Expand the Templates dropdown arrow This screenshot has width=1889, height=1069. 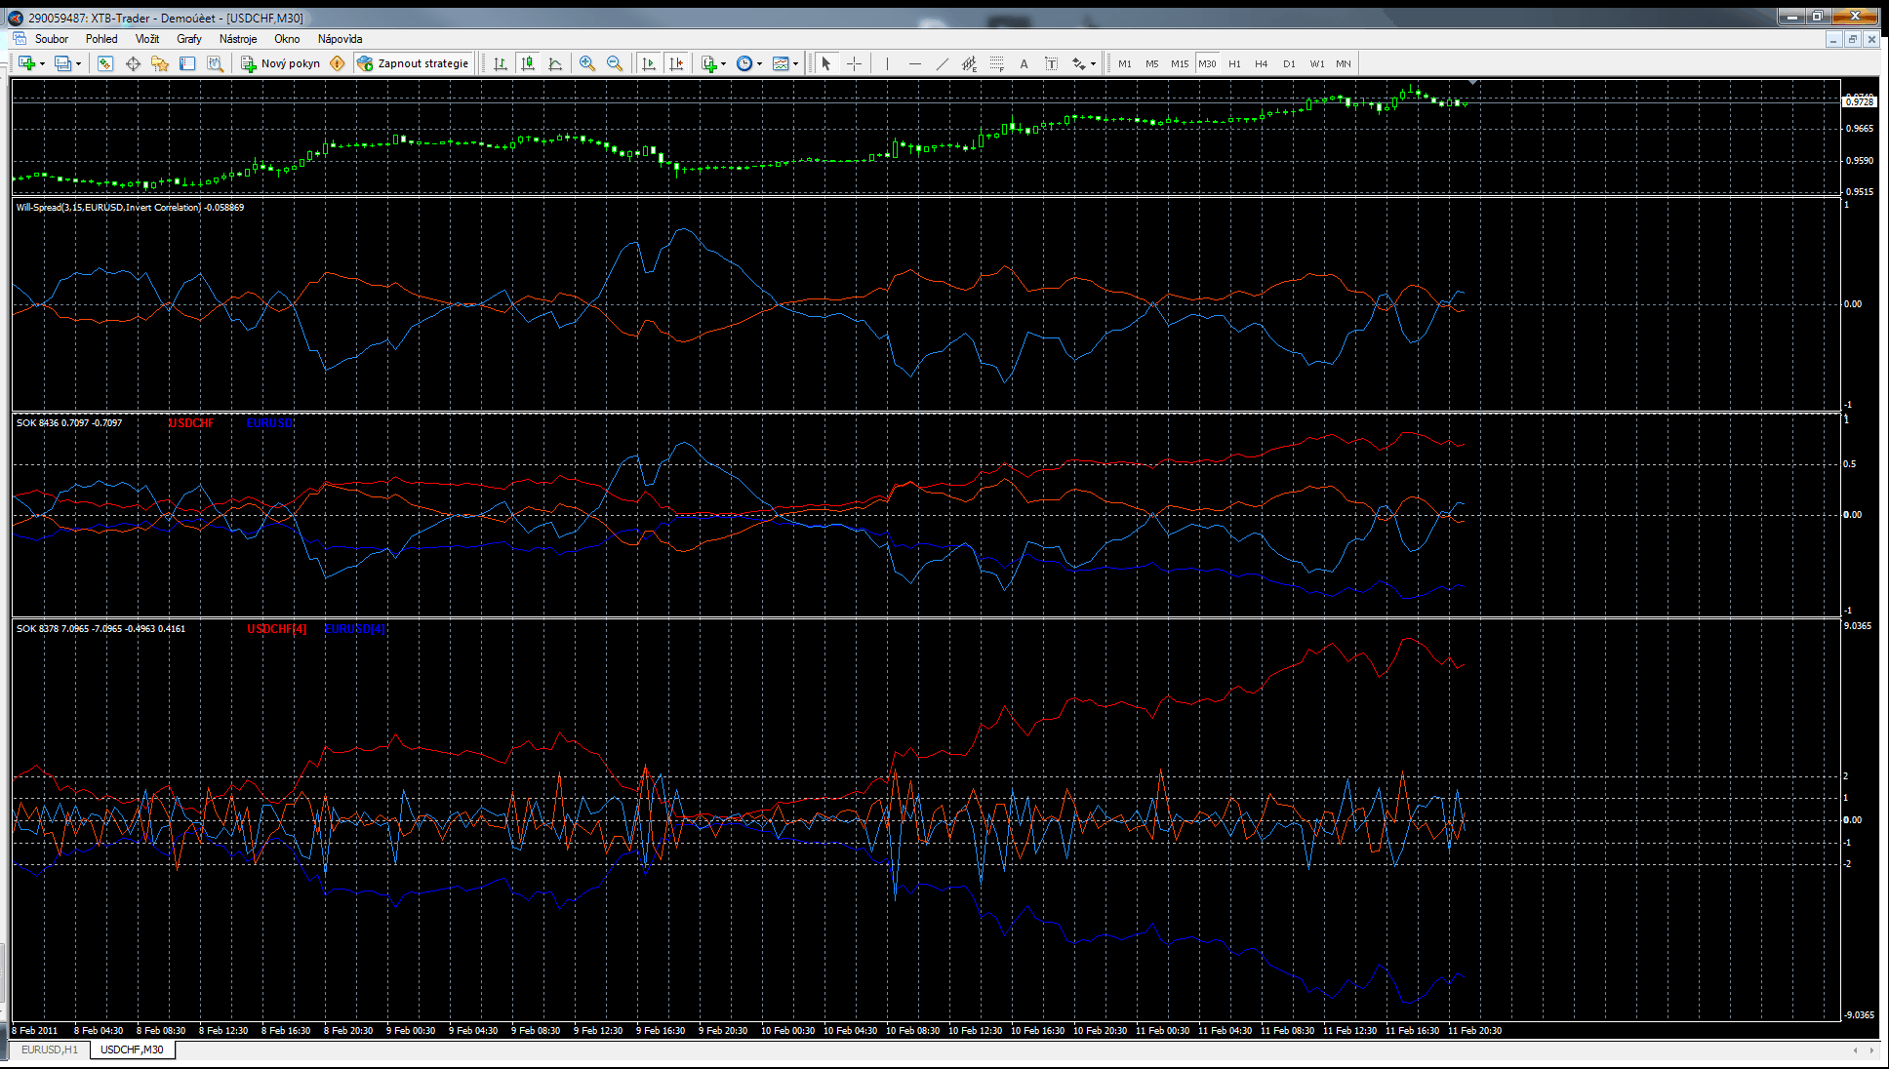coord(795,63)
